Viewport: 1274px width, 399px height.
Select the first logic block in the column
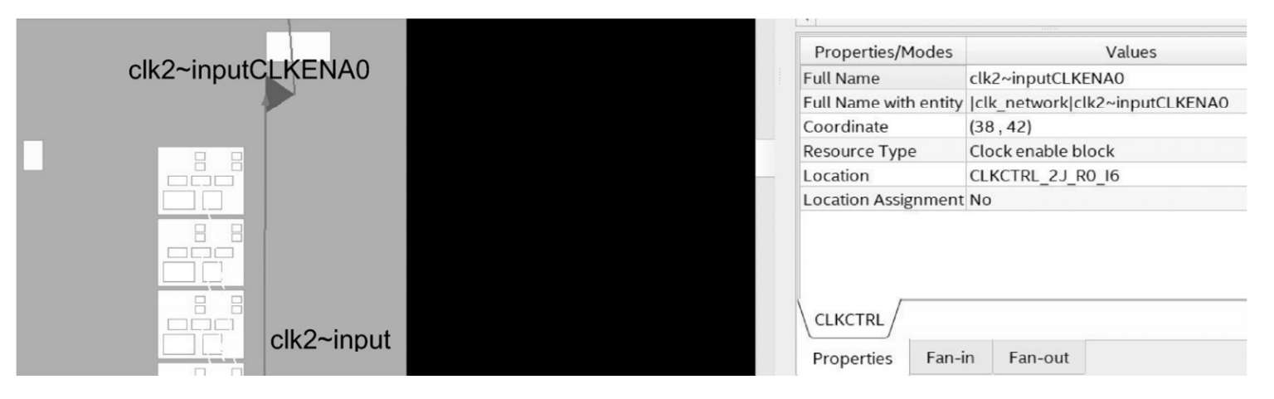(202, 181)
